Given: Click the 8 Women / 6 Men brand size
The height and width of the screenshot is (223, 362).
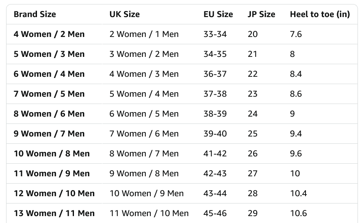Looking at the screenshot, I should (x=49, y=114).
